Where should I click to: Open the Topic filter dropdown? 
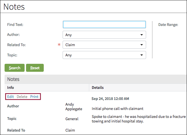[104, 55]
